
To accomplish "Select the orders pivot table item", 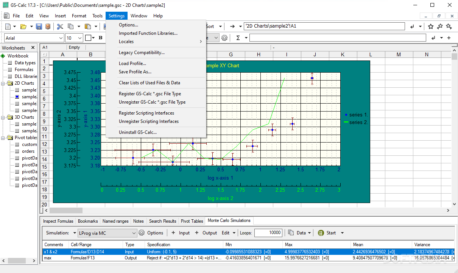I will (28, 151).
